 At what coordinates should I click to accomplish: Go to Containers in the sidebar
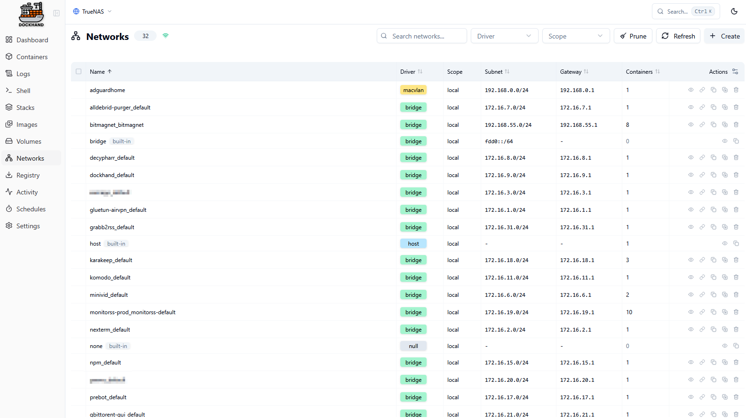(32, 57)
